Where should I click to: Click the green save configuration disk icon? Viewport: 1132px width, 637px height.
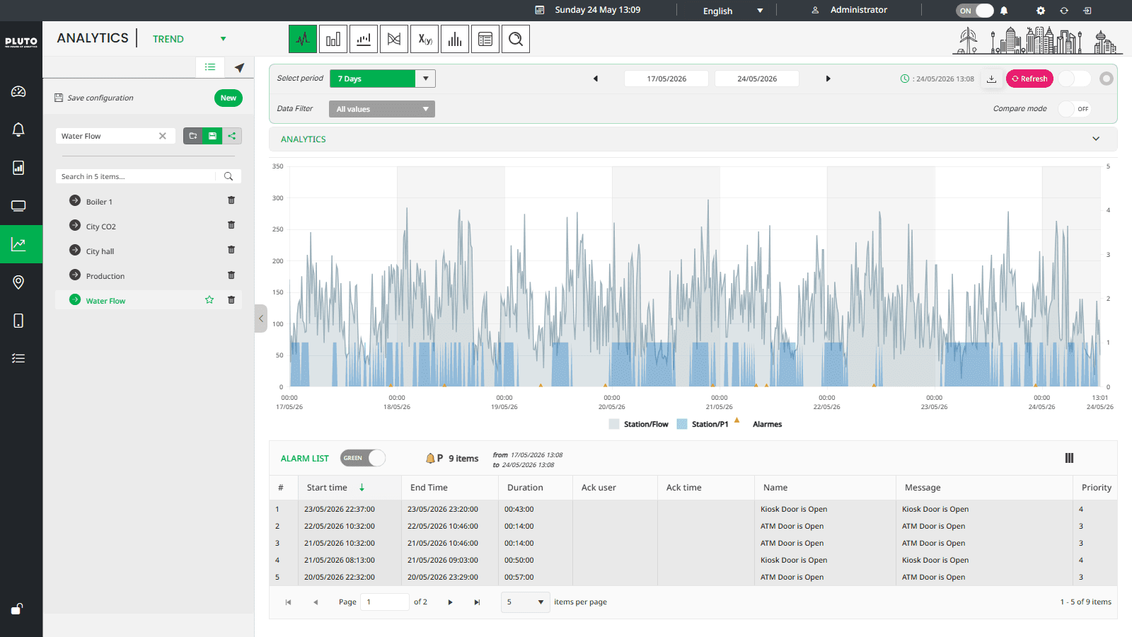212,136
